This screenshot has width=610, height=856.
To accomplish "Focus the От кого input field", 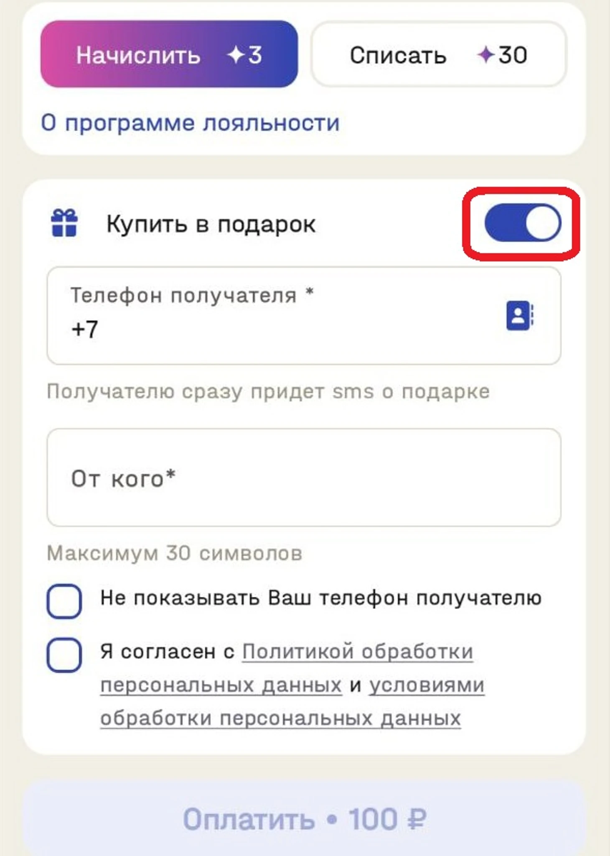I will point(304,478).
